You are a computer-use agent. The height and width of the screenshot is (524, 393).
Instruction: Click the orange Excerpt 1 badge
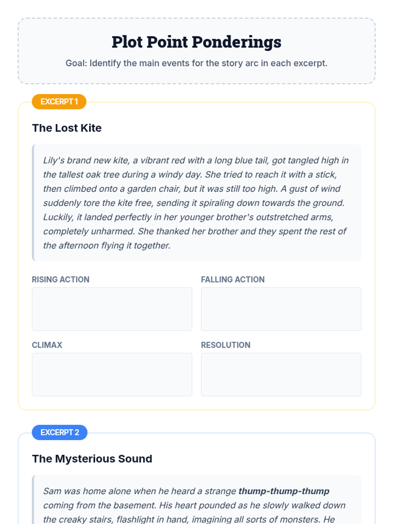pos(59,102)
